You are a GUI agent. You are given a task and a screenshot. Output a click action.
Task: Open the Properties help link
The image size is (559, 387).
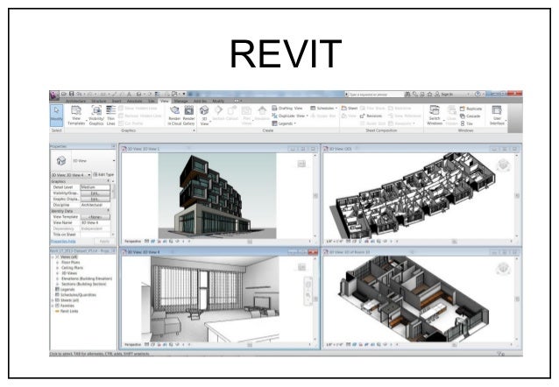(x=63, y=242)
